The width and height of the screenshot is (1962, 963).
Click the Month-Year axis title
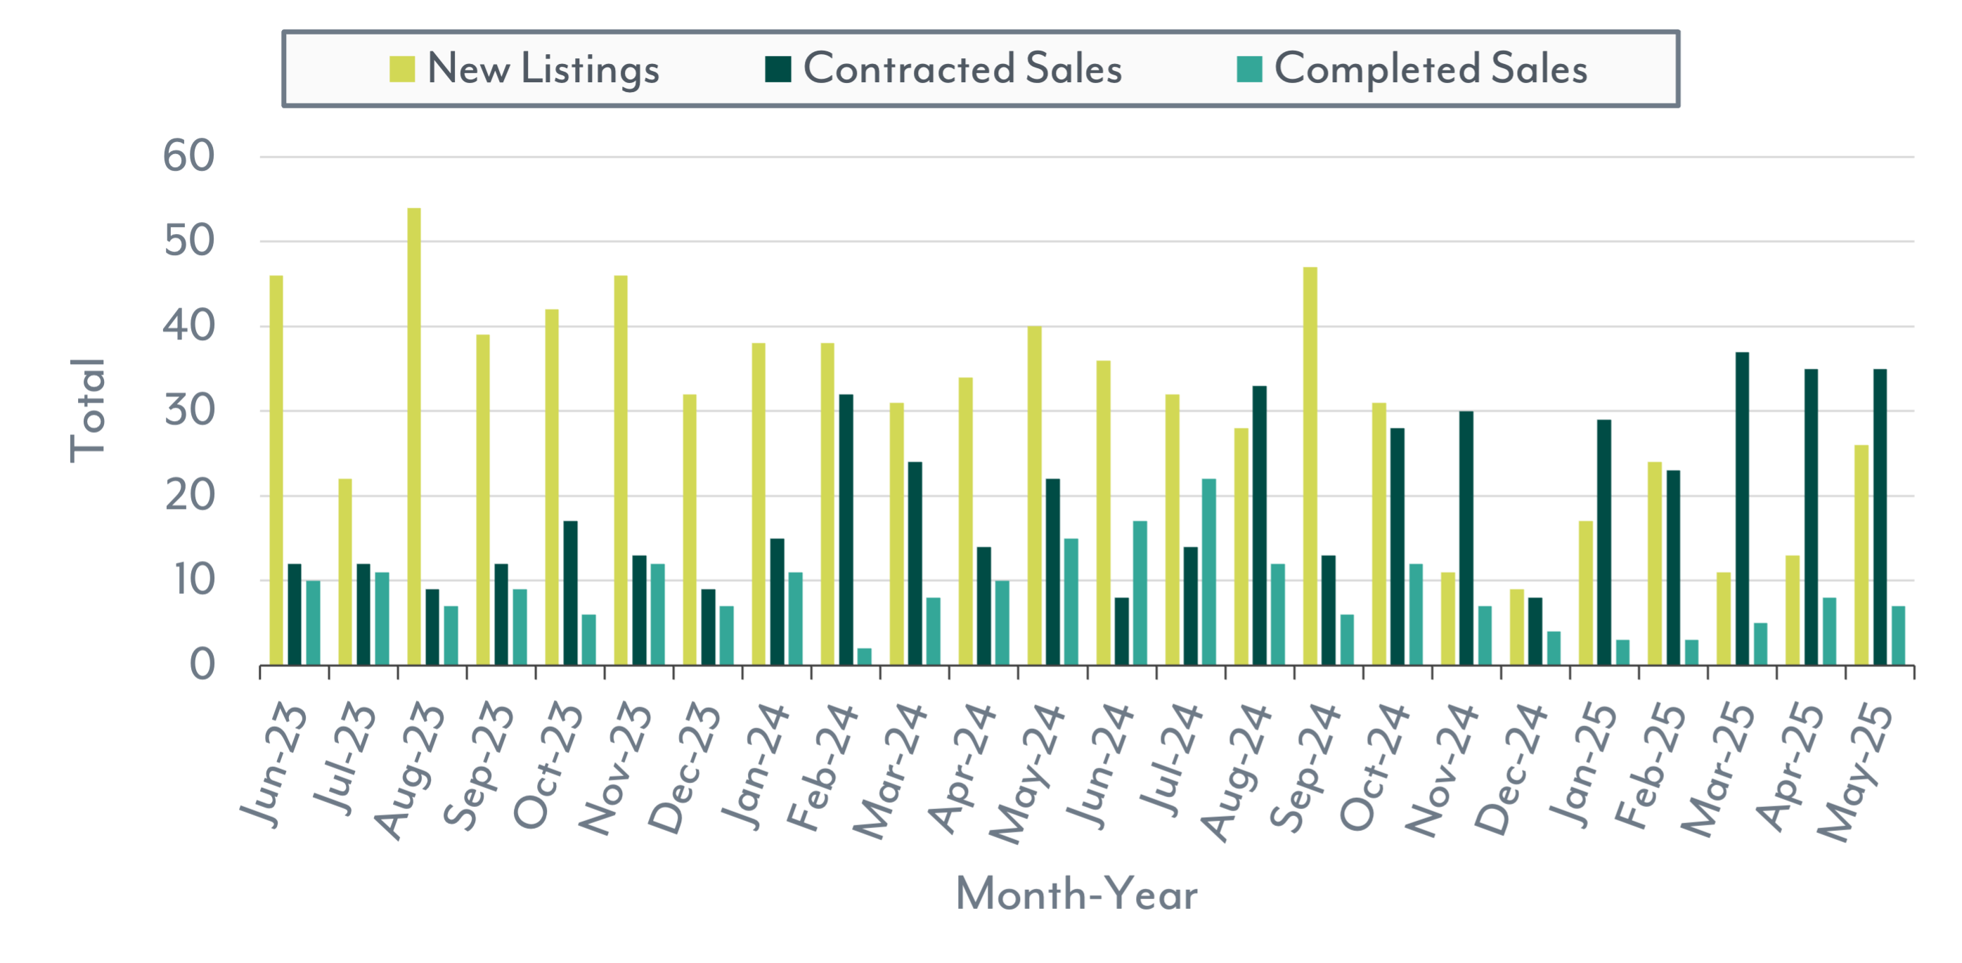point(1076,893)
